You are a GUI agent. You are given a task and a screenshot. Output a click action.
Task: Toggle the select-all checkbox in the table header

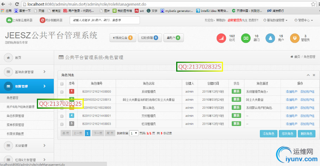tap(62, 84)
